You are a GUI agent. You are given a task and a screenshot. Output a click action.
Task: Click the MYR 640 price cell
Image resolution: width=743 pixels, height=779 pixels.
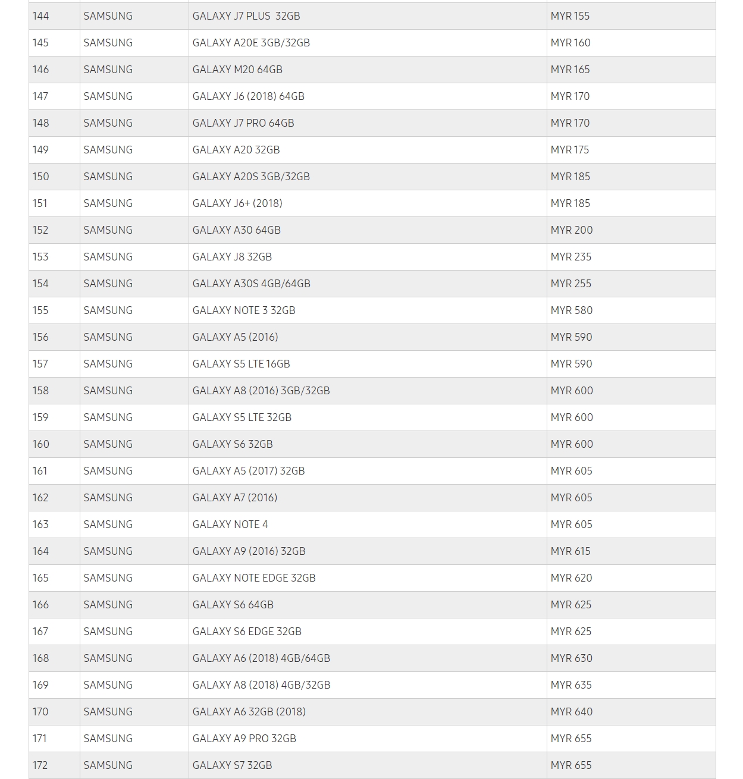click(571, 712)
